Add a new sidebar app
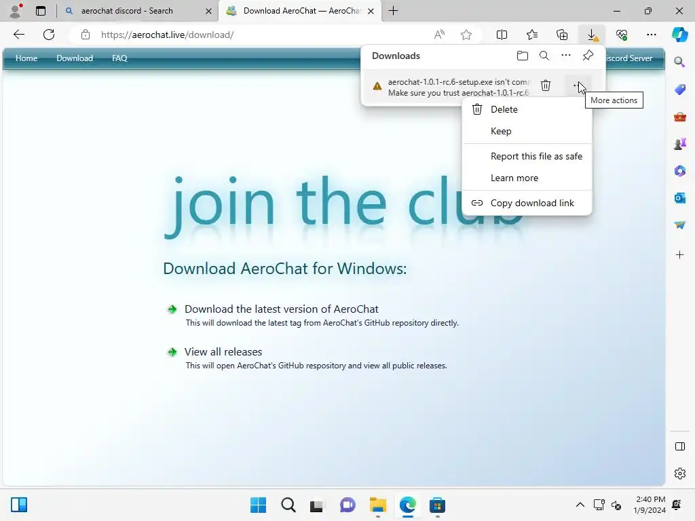Viewport: 695px width, 521px height. coord(679,255)
